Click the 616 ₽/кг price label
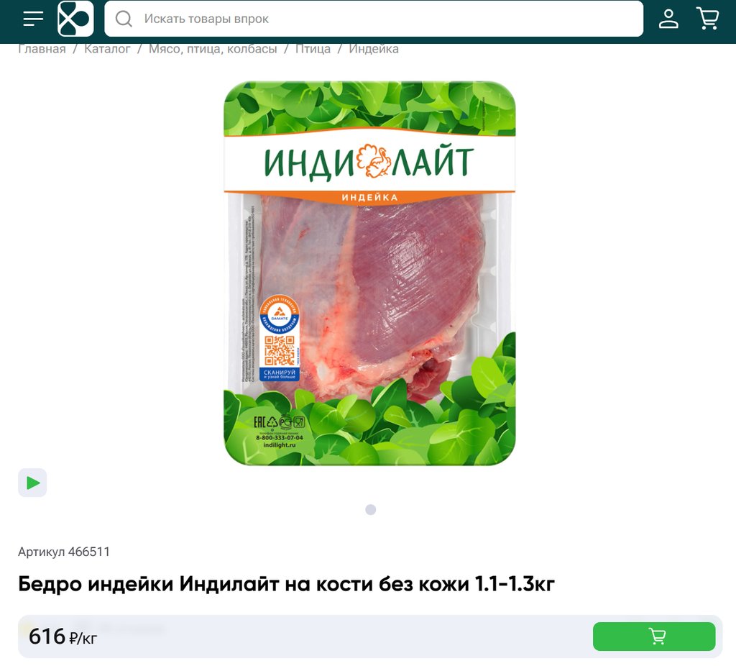This screenshot has width=736, height=666. click(x=63, y=637)
